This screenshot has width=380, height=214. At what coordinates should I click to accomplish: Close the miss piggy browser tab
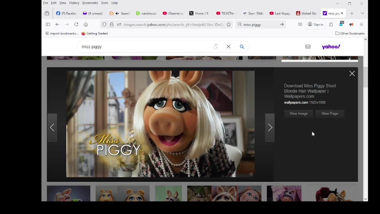pos(342,13)
